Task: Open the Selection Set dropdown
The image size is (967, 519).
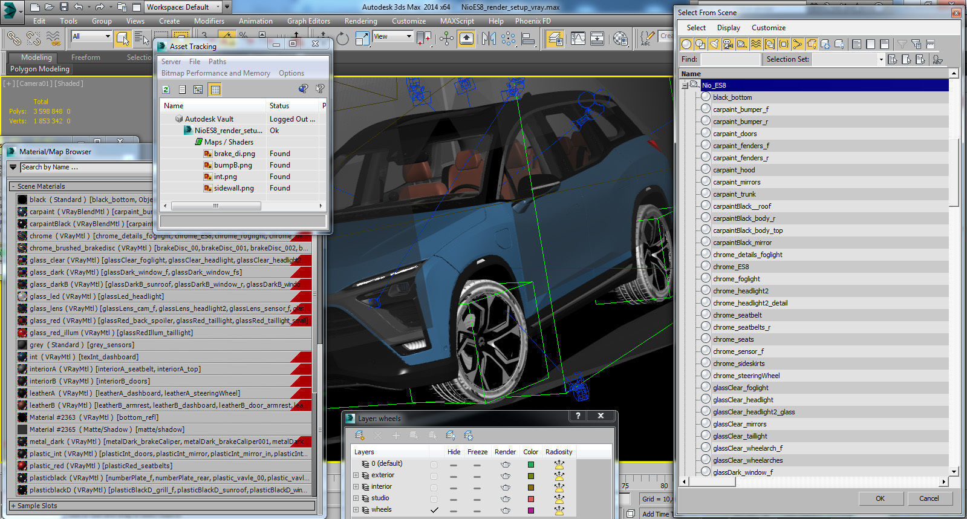Action: coord(881,59)
